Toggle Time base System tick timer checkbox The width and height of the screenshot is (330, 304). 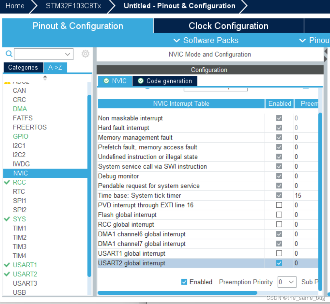point(279,195)
